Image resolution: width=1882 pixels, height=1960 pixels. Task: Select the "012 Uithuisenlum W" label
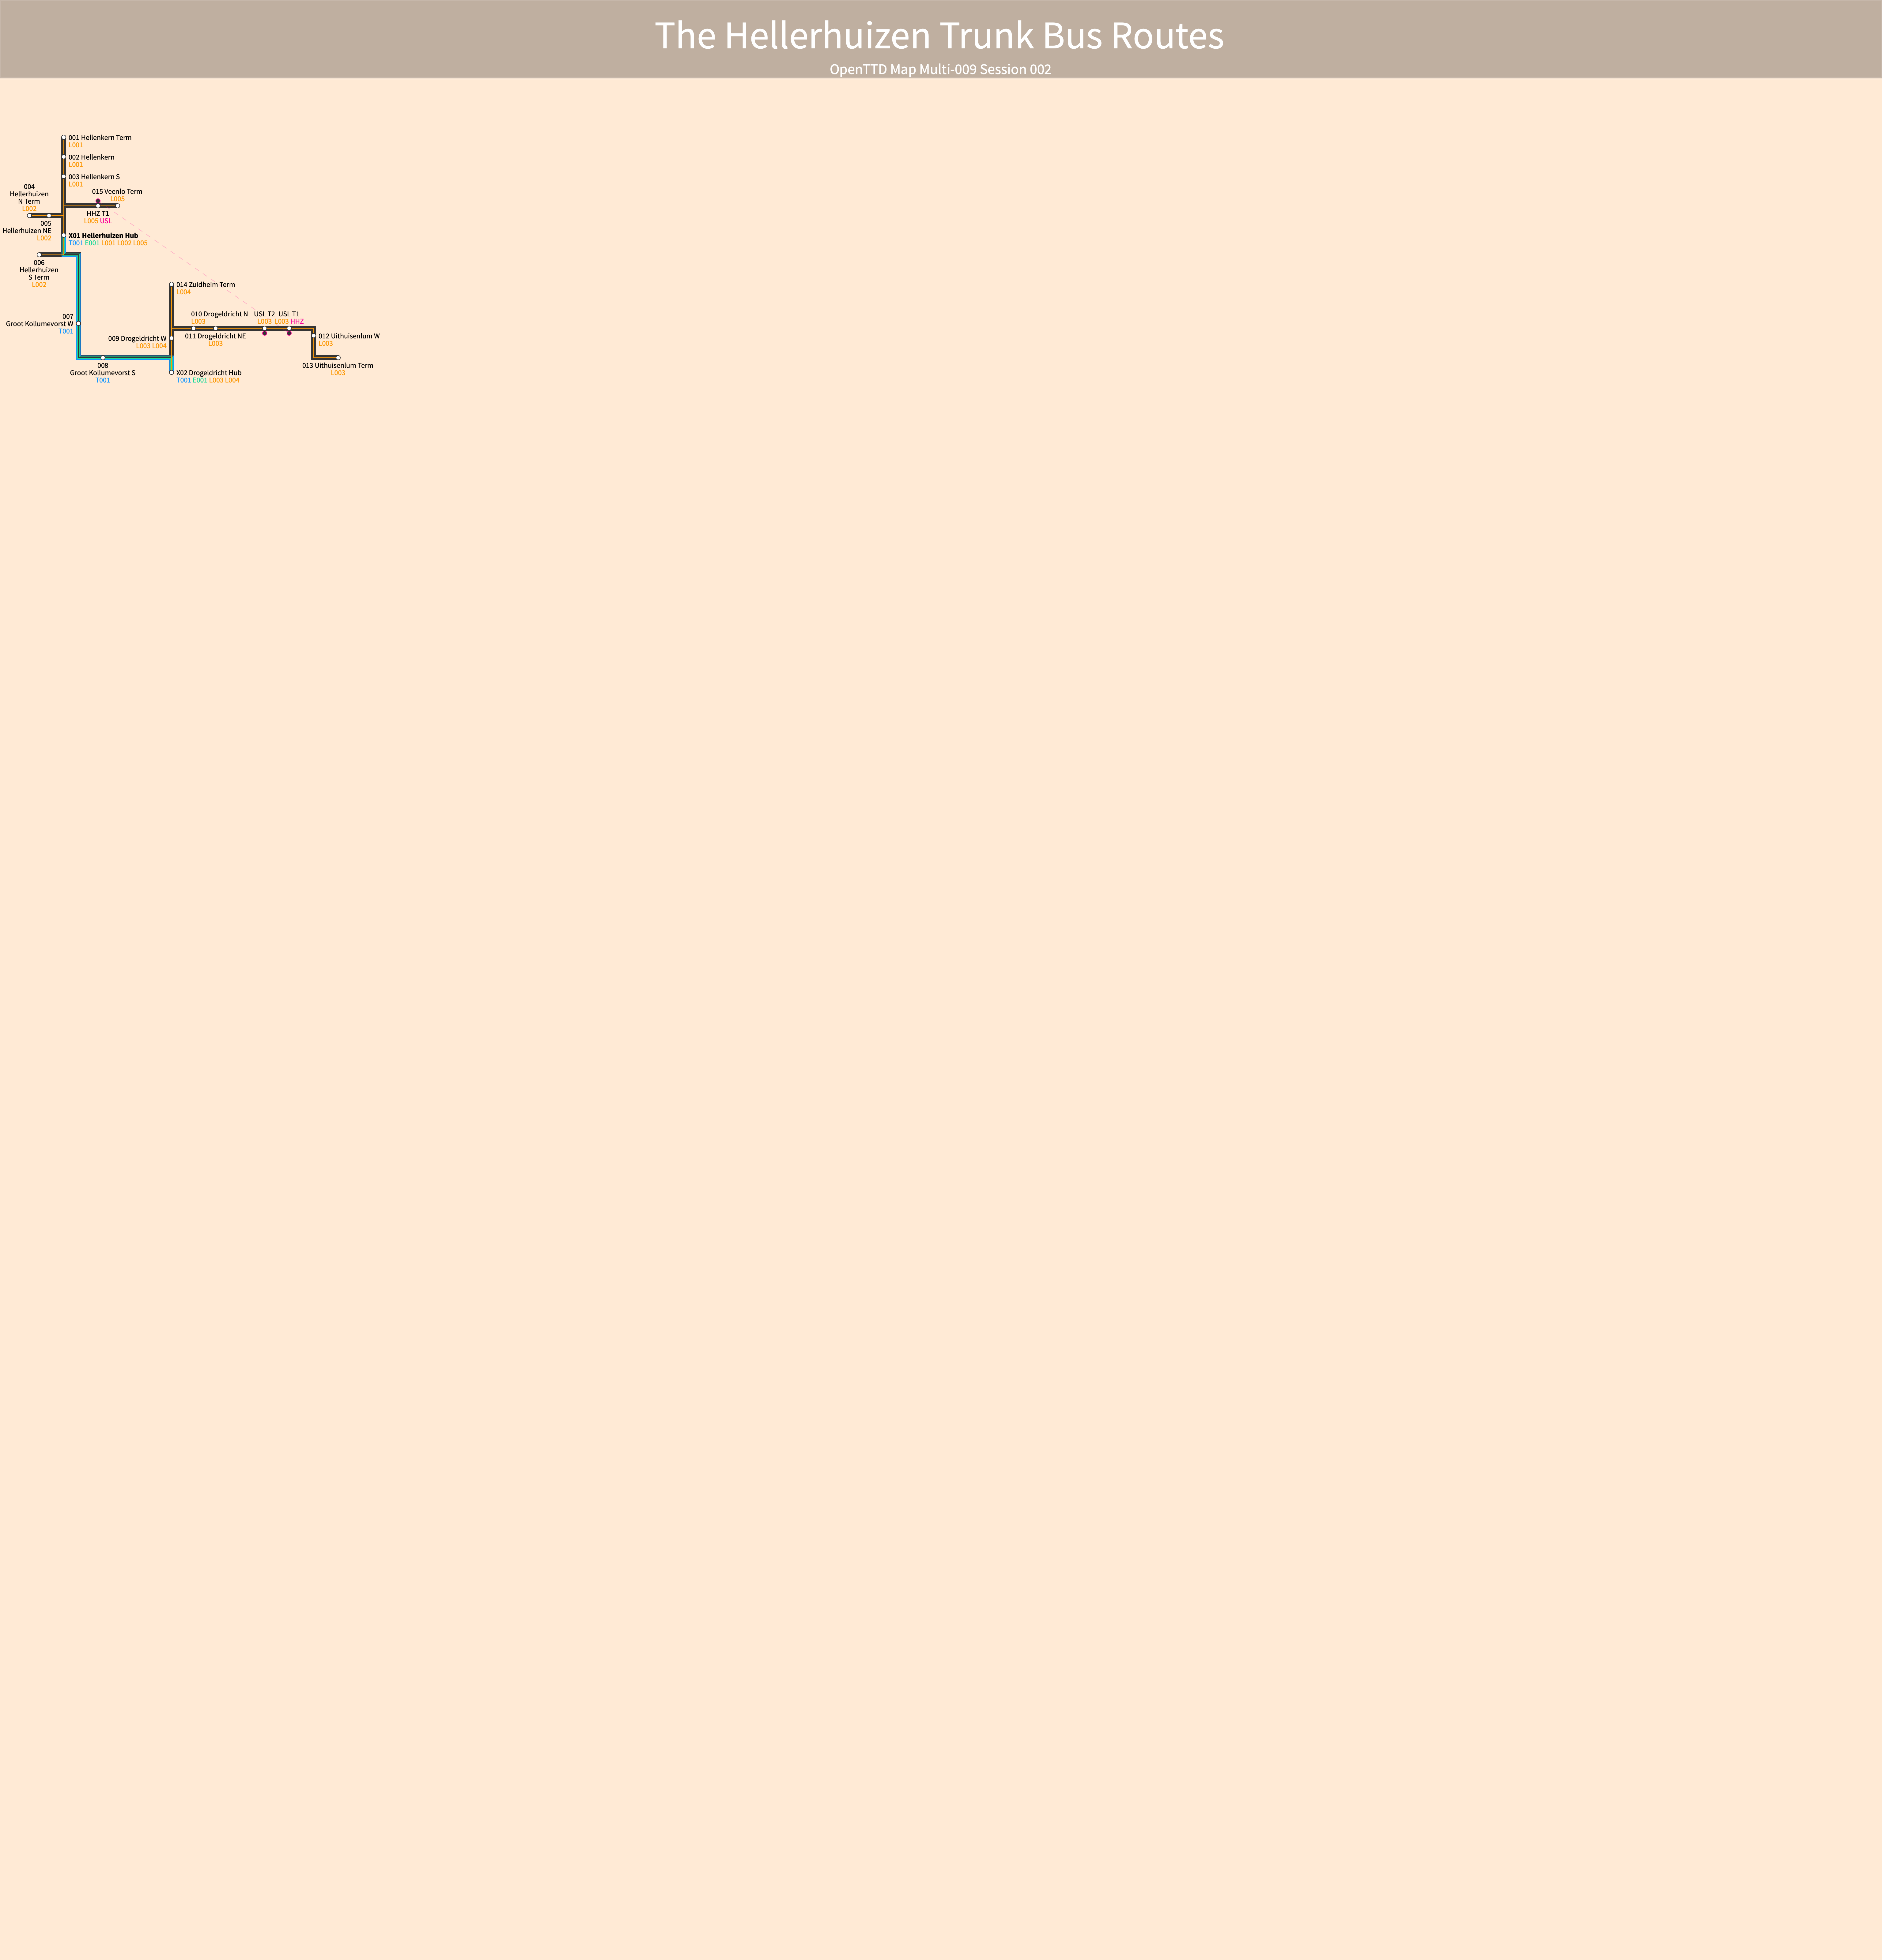[349, 336]
